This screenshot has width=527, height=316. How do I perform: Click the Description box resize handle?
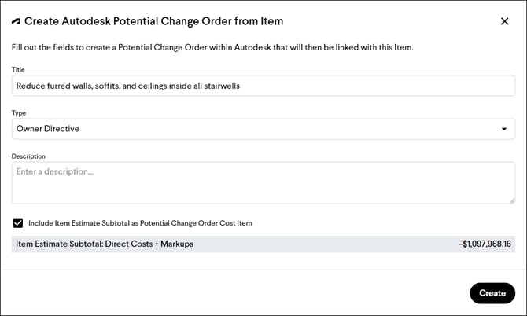tap(511, 200)
